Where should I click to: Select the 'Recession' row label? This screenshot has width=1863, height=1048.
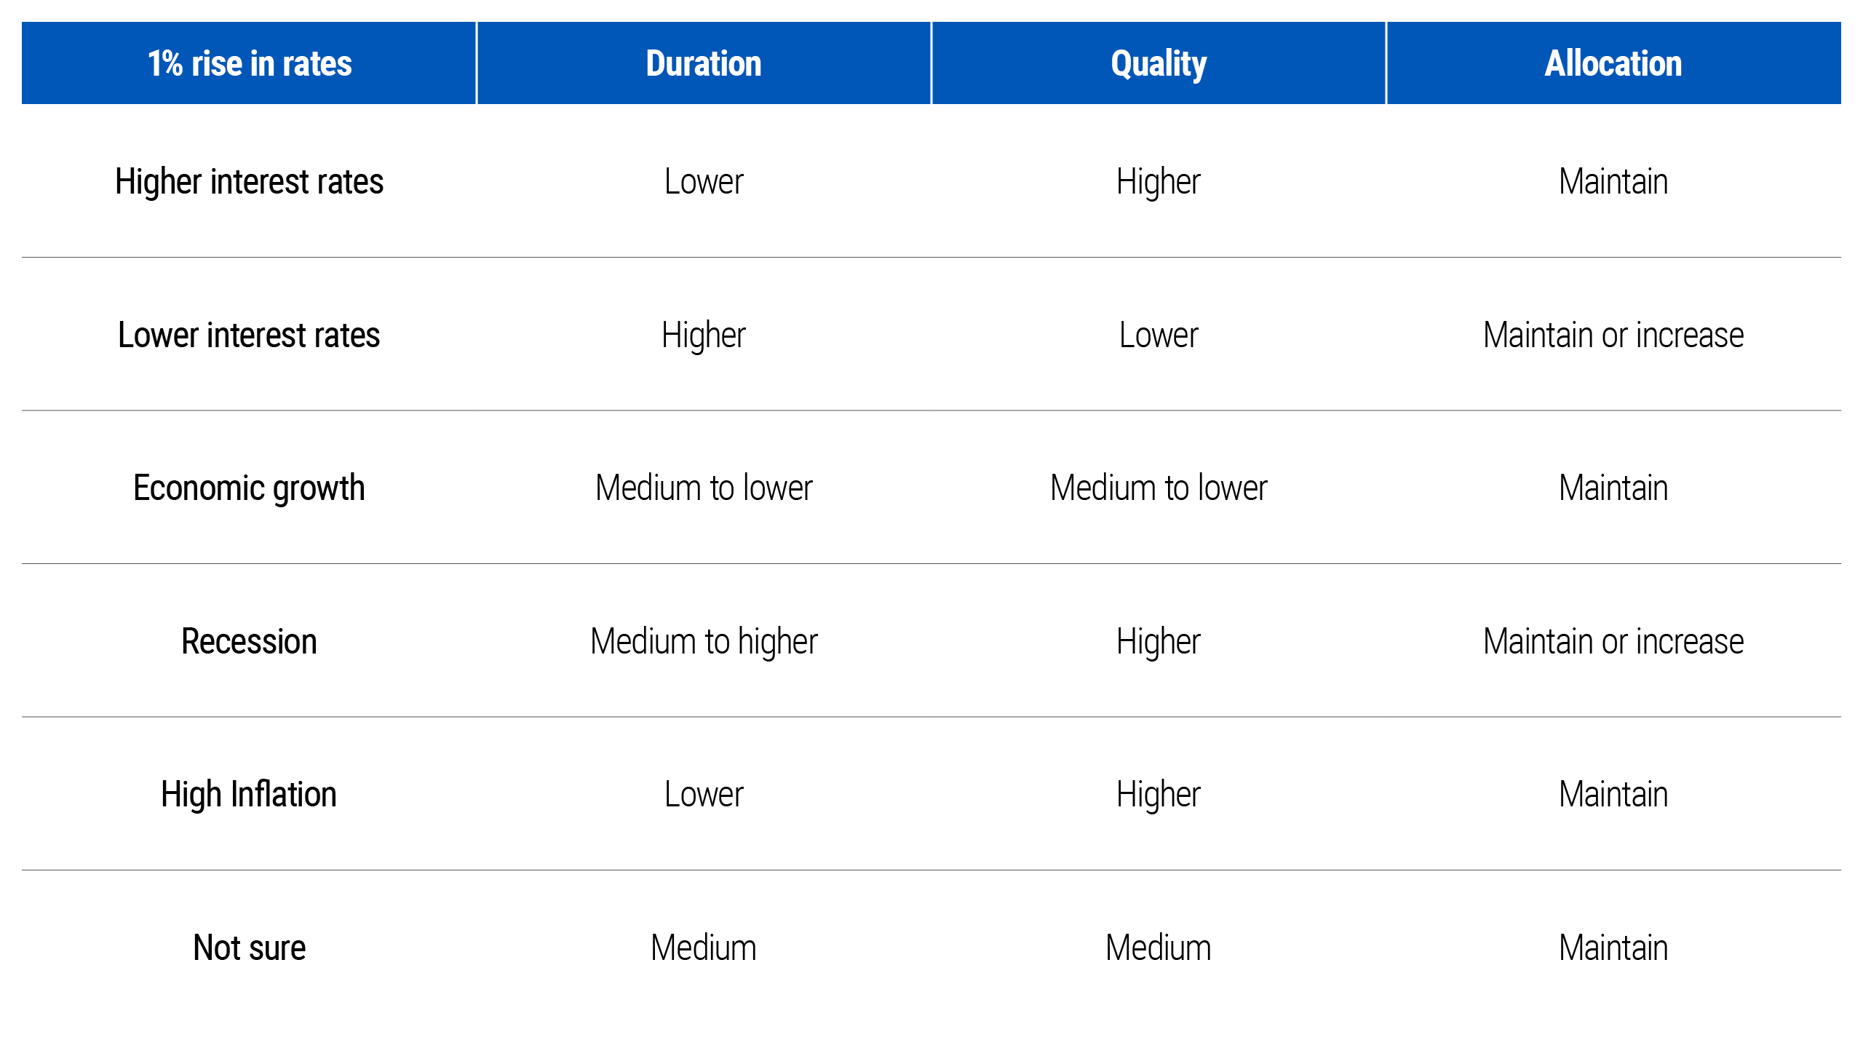click(249, 641)
